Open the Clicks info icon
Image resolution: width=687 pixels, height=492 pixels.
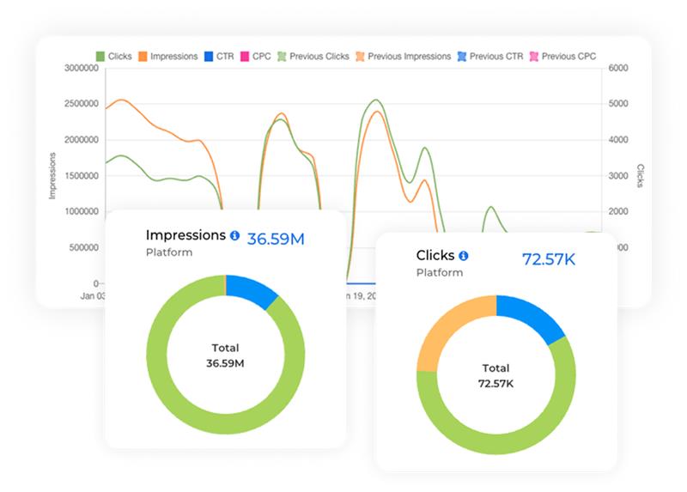coord(464,256)
